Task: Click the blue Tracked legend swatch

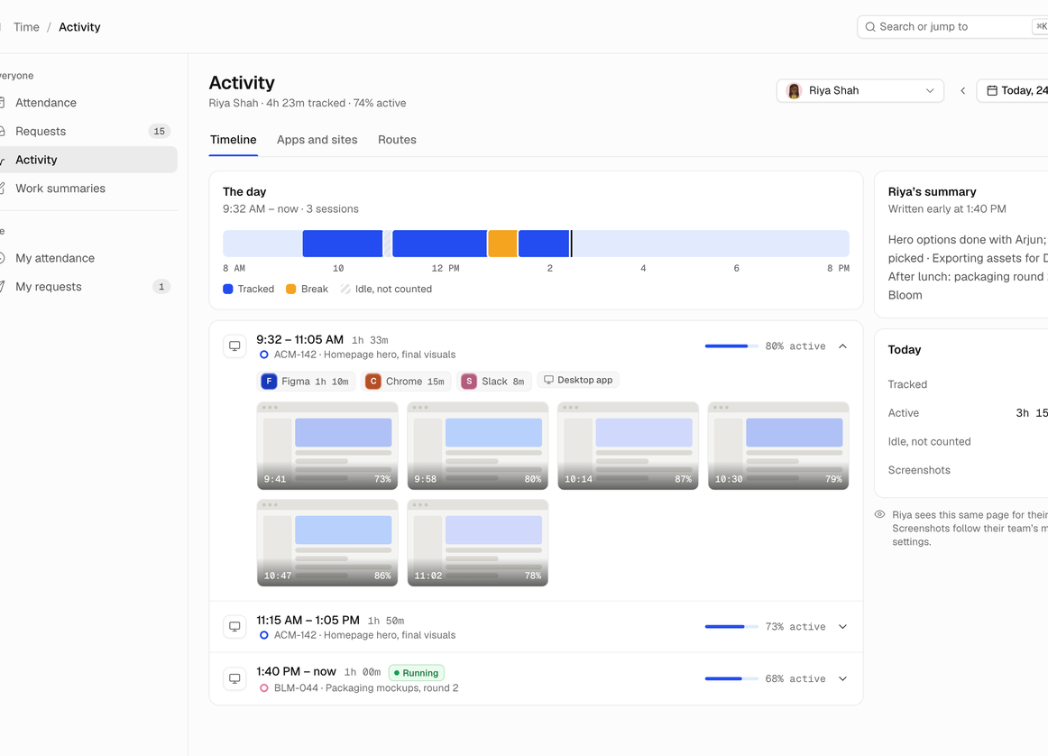Action: click(228, 289)
